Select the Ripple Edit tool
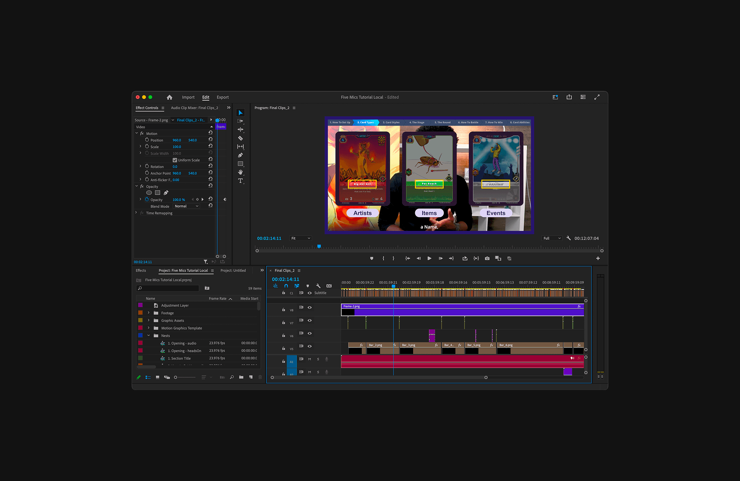740x481 pixels. click(240, 129)
